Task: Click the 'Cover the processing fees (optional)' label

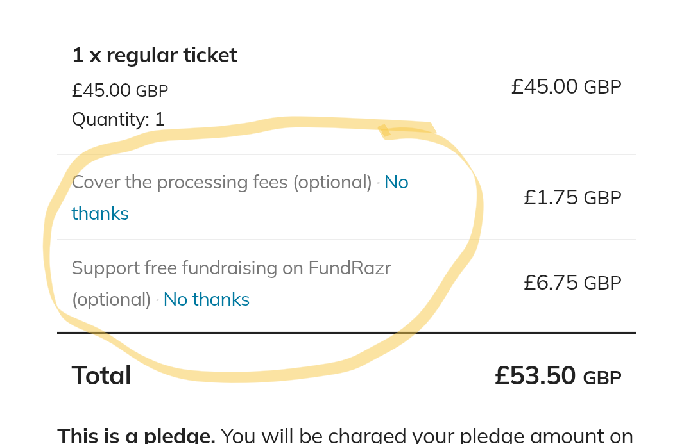Action: point(180,182)
